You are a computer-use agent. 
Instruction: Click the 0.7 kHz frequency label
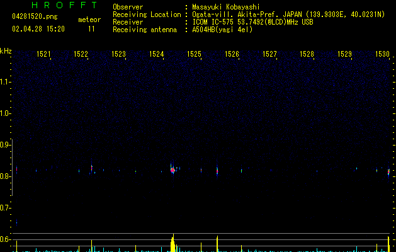pos(5,208)
